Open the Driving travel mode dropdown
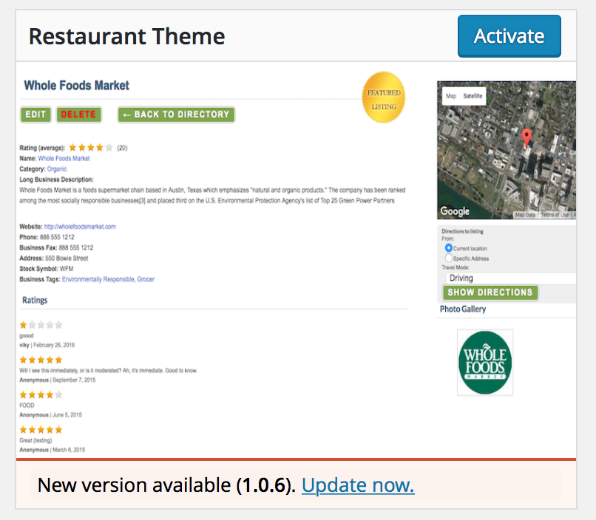Image resolution: width=596 pixels, height=520 pixels. [510, 278]
